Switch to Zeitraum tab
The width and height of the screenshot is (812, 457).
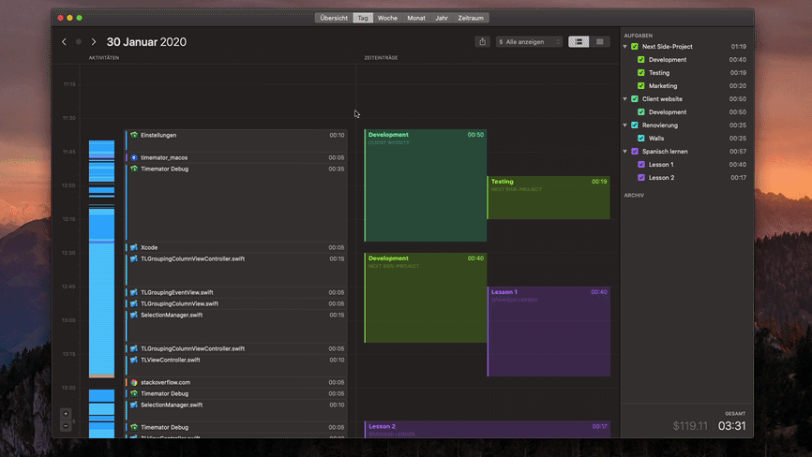coord(471,18)
